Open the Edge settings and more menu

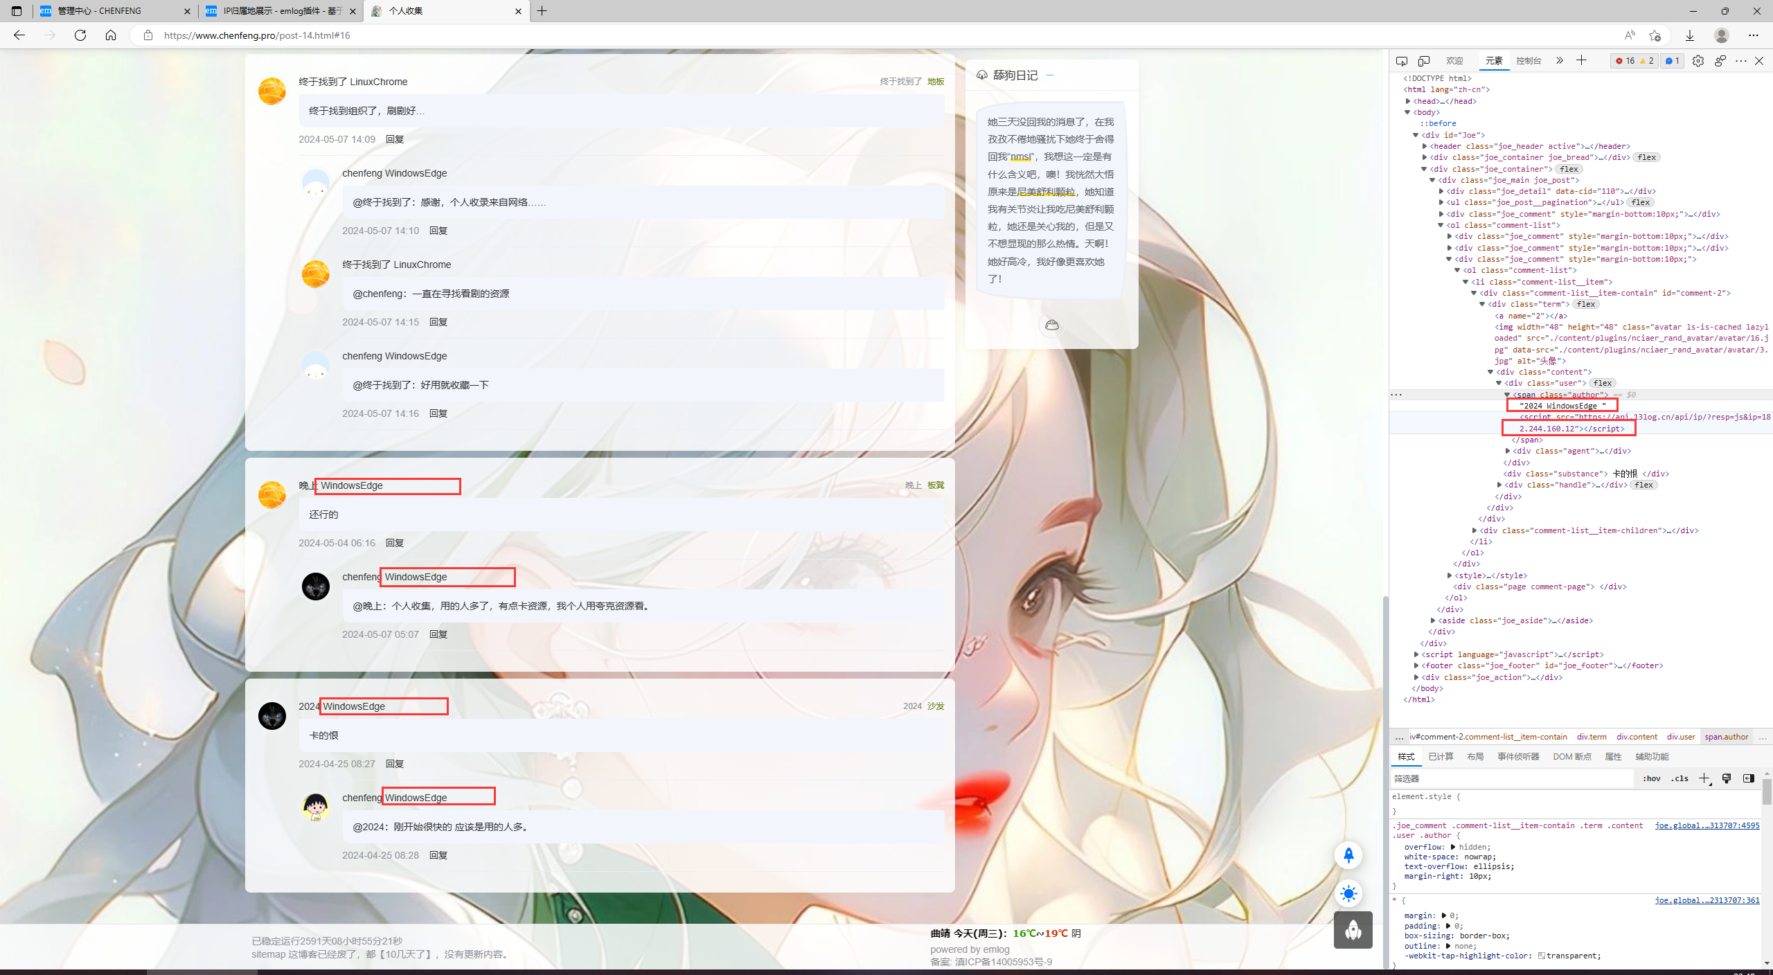(1754, 35)
